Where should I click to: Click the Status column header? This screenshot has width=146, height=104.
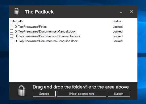124,21
